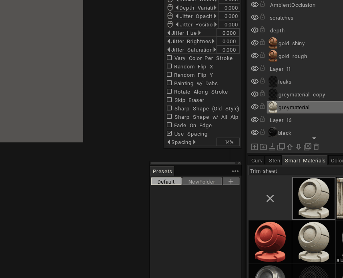This screenshot has height=278, width=343.
Task: Lock the gold shiny layer
Action: [263, 43]
